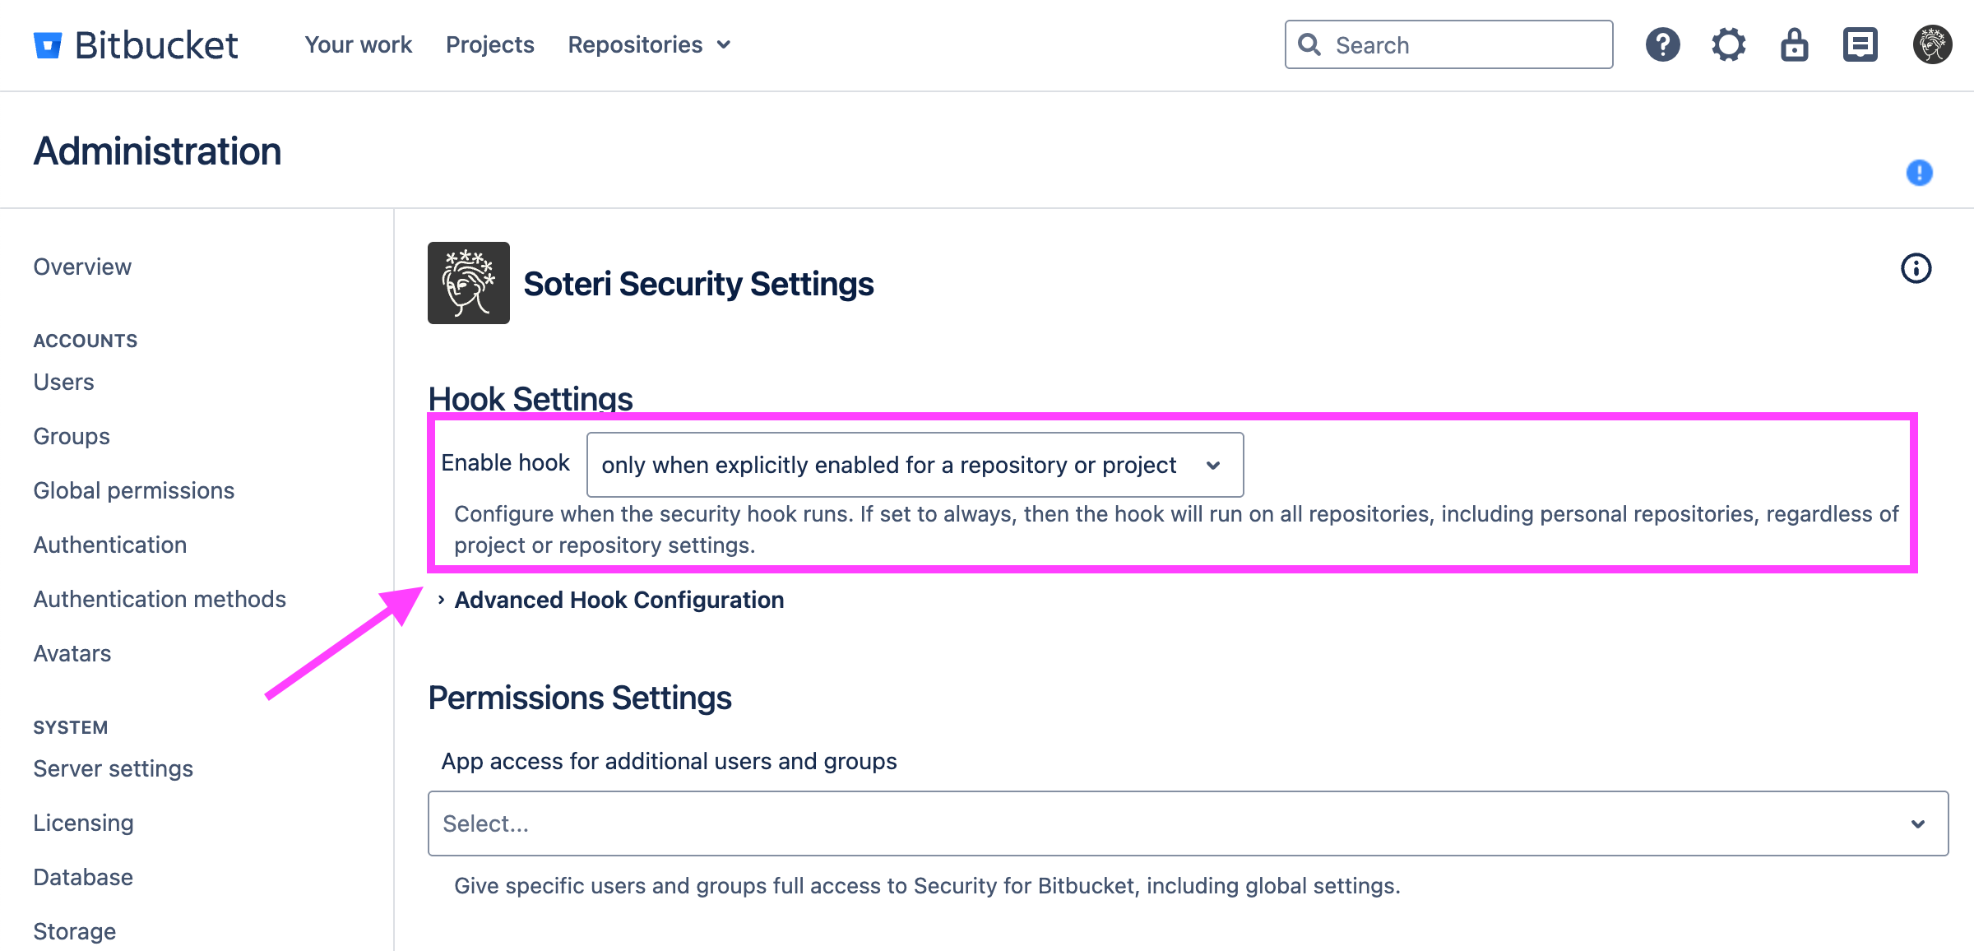Click the security padlock icon in header
This screenshot has height=951, width=1974.
1794,44
